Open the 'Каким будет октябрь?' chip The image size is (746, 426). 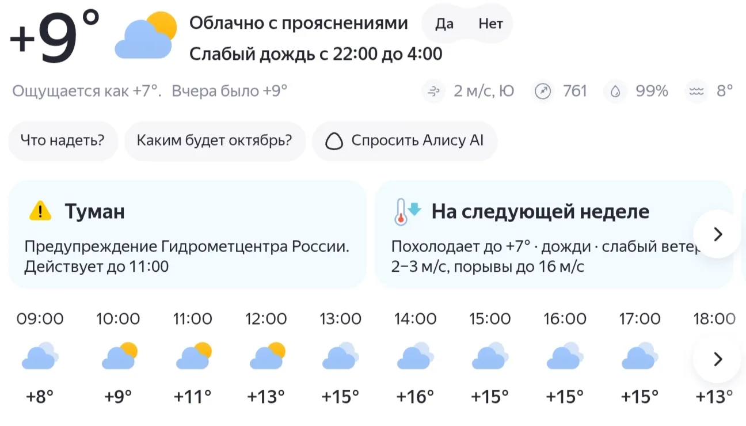coord(215,141)
